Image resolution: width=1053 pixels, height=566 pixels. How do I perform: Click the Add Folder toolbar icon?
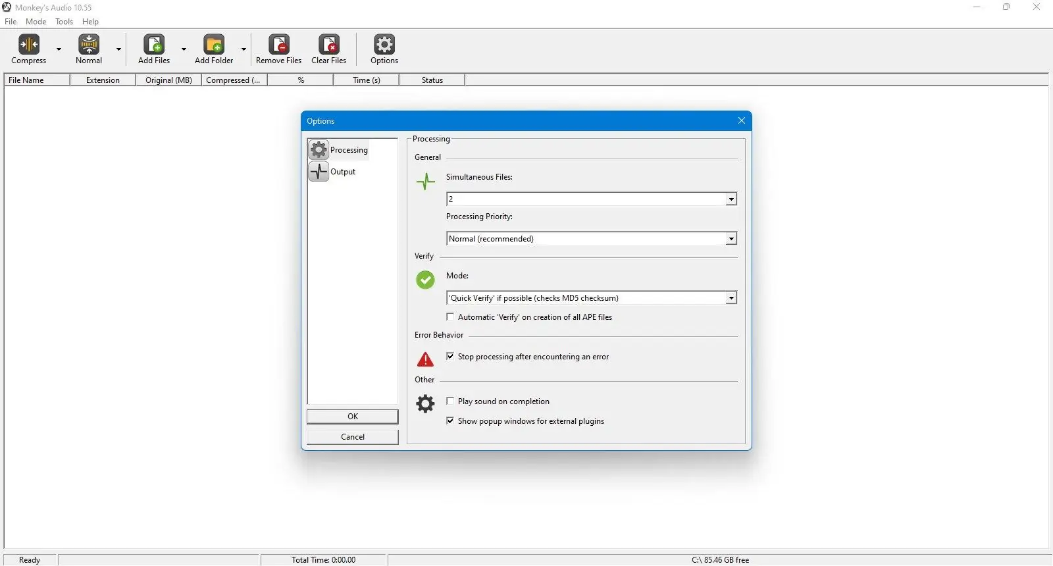point(214,44)
